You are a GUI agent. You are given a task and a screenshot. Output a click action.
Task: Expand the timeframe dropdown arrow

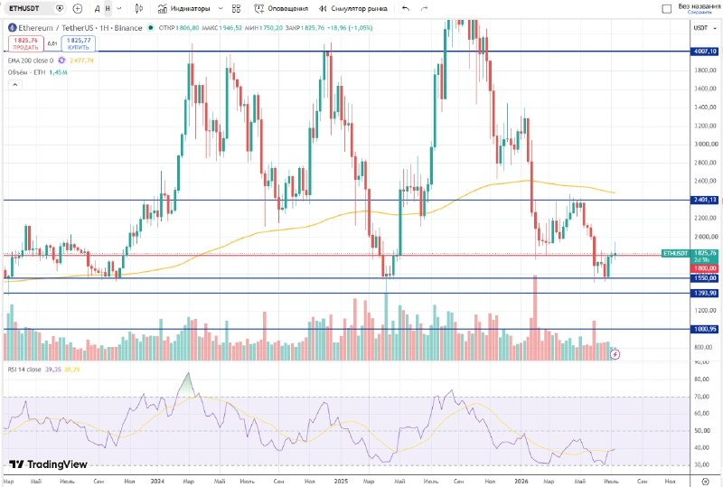tap(120, 8)
